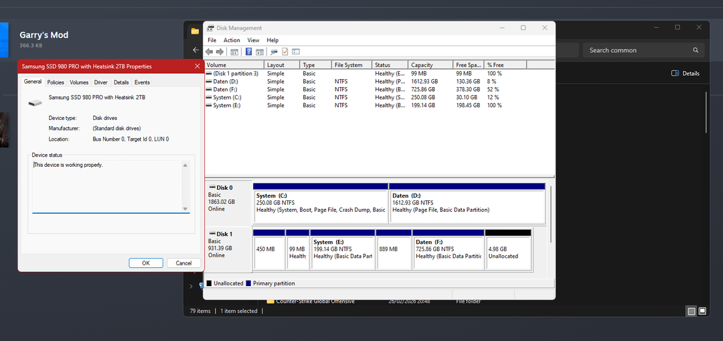Switch to the Volumes tab
The width and height of the screenshot is (723, 341).
pos(79,82)
